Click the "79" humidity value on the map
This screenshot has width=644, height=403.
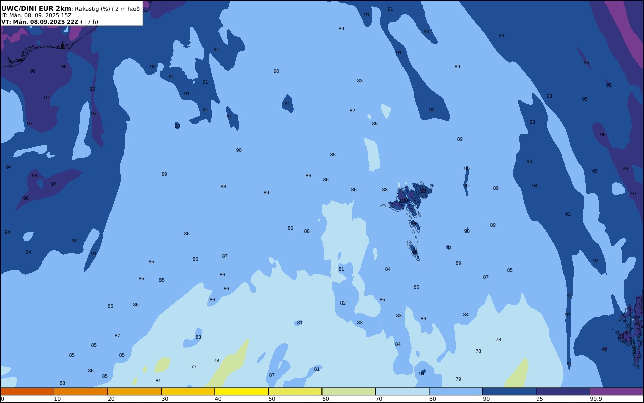coord(458,379)
